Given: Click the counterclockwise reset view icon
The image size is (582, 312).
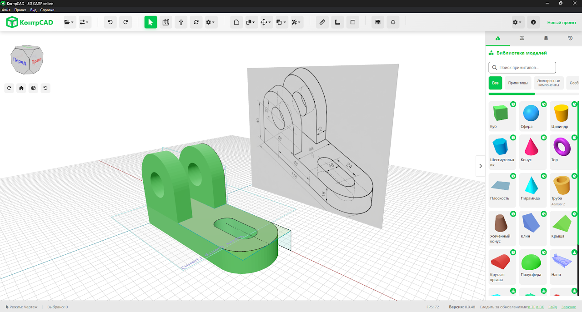Looking at the screenshot, I should 45,88.
